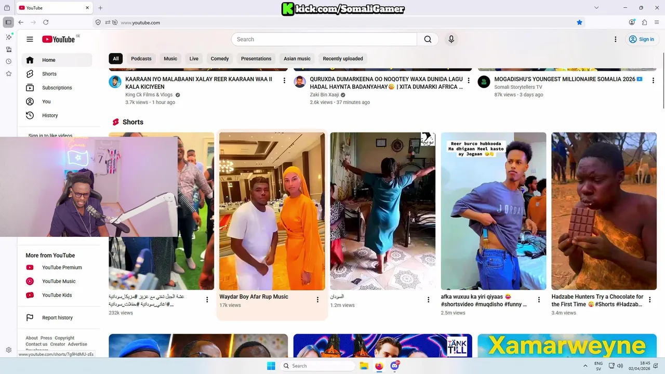Select the Recently uploaded filter chip

343,59
